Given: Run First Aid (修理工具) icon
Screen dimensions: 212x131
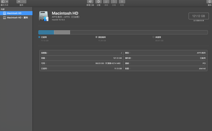Looking at the screenshot, I should coord(90,2).
